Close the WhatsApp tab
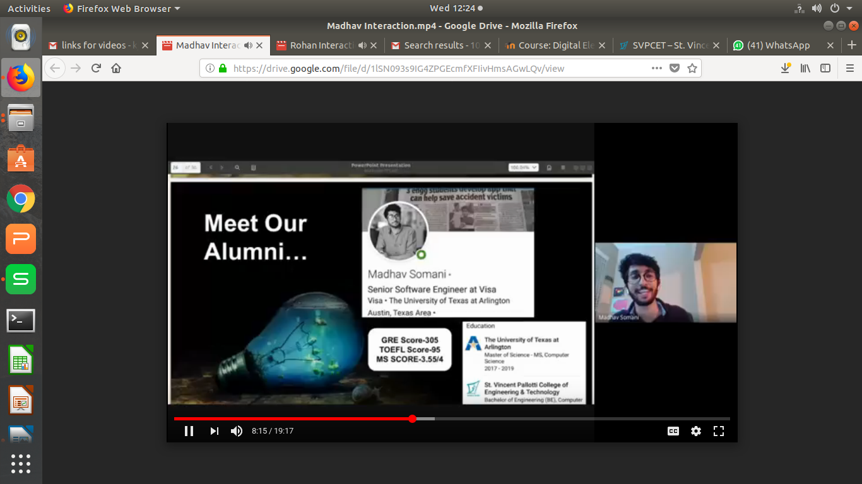862x484 pixels. 830,45
